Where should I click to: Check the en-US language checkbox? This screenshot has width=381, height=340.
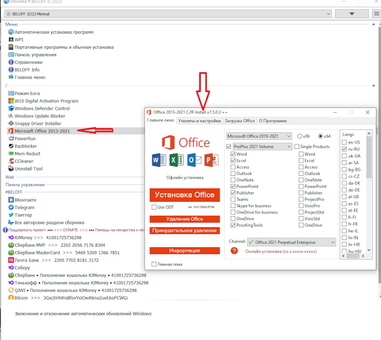click(x=344, y=142)
